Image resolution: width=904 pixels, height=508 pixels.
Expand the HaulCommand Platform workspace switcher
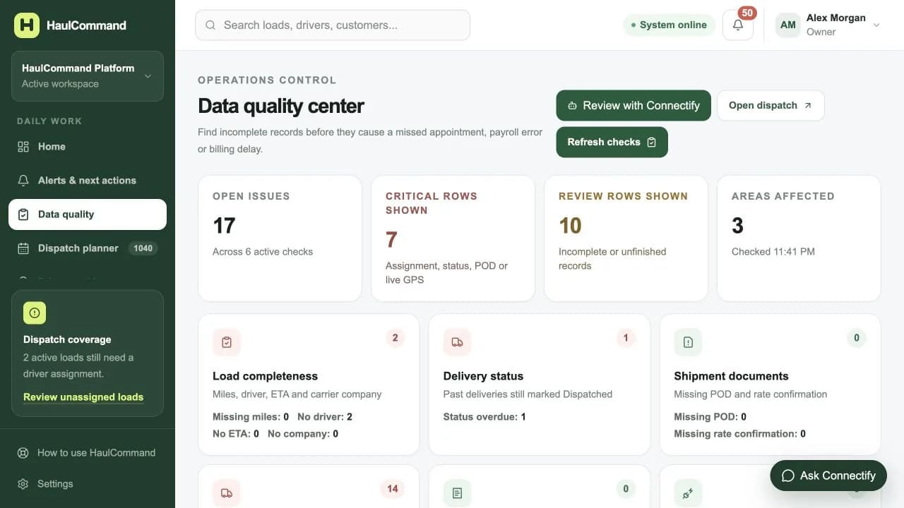pos(88,76)
